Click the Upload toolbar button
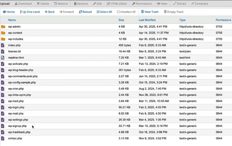This screenshot has width=232, height=146. coord(5,4)
